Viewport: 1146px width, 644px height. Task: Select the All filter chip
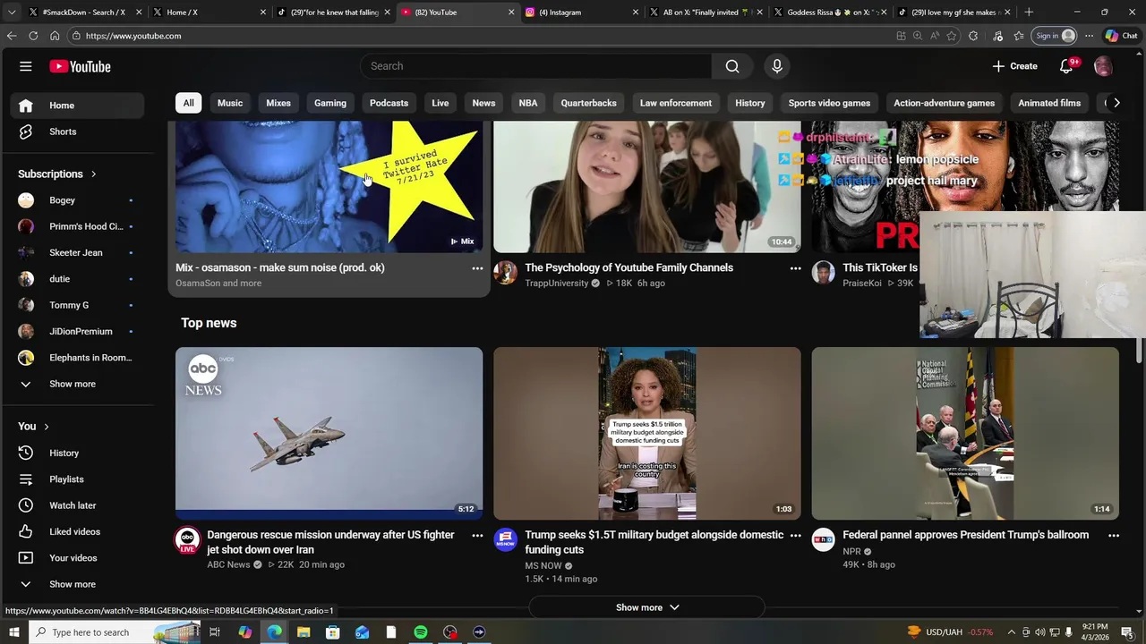coord(188,103)
